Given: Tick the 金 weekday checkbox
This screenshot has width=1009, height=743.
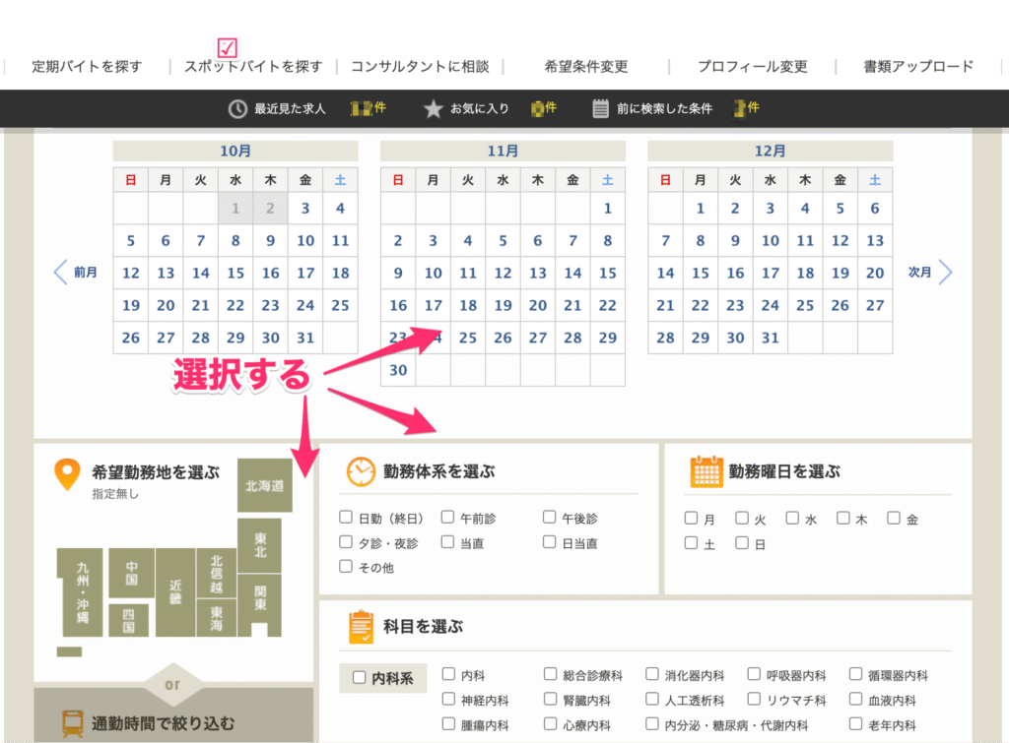Looking at the screenshot, I should [x=894, y=518].
